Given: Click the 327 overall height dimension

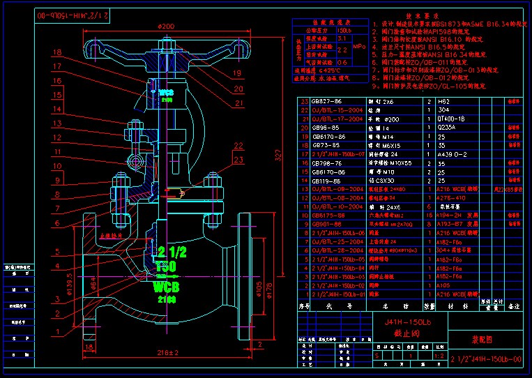Looking at the screenshot, I should coord(278,156).
